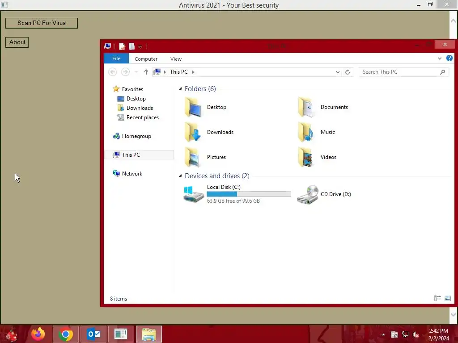This screenshot has width=458, height=343.
Task: Click the Explorer title bar system icon
Action: (x=107, y=46)
